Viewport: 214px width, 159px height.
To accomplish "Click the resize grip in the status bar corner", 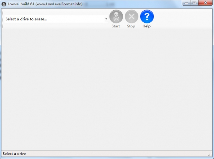I will pos(210,154).
